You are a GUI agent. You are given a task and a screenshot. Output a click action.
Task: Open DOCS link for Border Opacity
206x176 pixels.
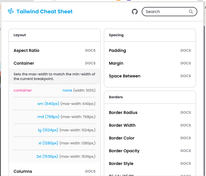coord(186,151)
